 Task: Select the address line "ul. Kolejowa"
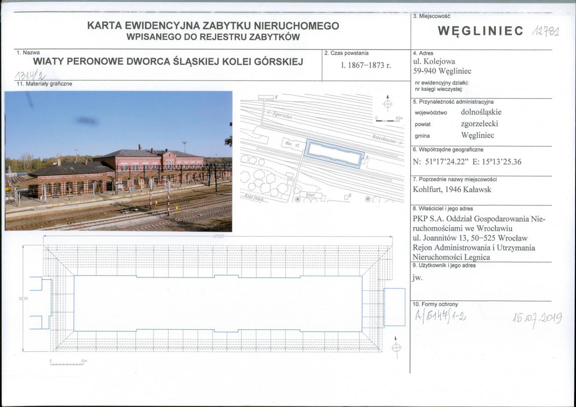point(434,61)
